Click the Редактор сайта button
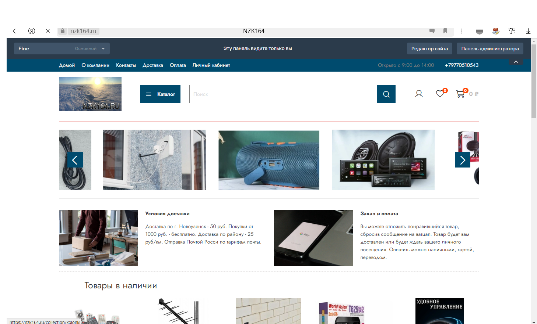Image resolution: width=537 pixels, height=324 pixels. [429, 48]
